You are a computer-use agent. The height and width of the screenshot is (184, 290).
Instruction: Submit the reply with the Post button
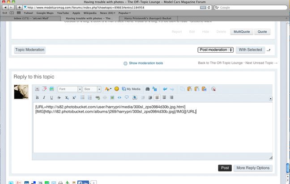pyautogui.click(x=225, y=168)
